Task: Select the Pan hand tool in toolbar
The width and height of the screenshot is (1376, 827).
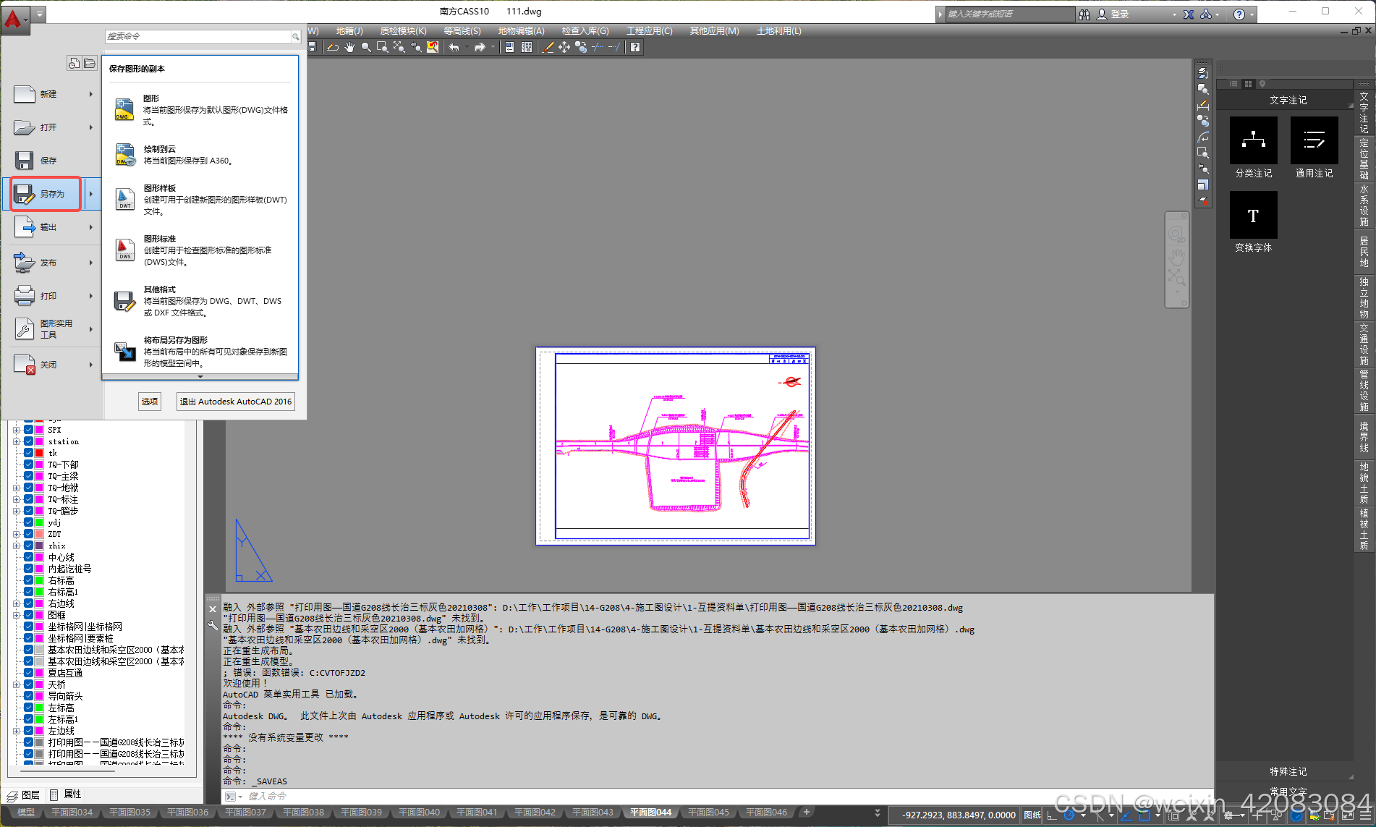Action: (x=349, y=47)
